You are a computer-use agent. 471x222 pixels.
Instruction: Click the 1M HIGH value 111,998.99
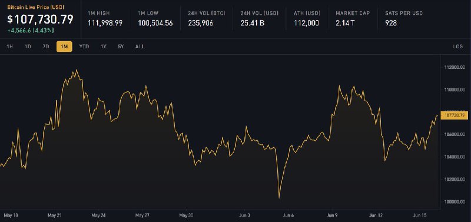[x=105, y=23]
